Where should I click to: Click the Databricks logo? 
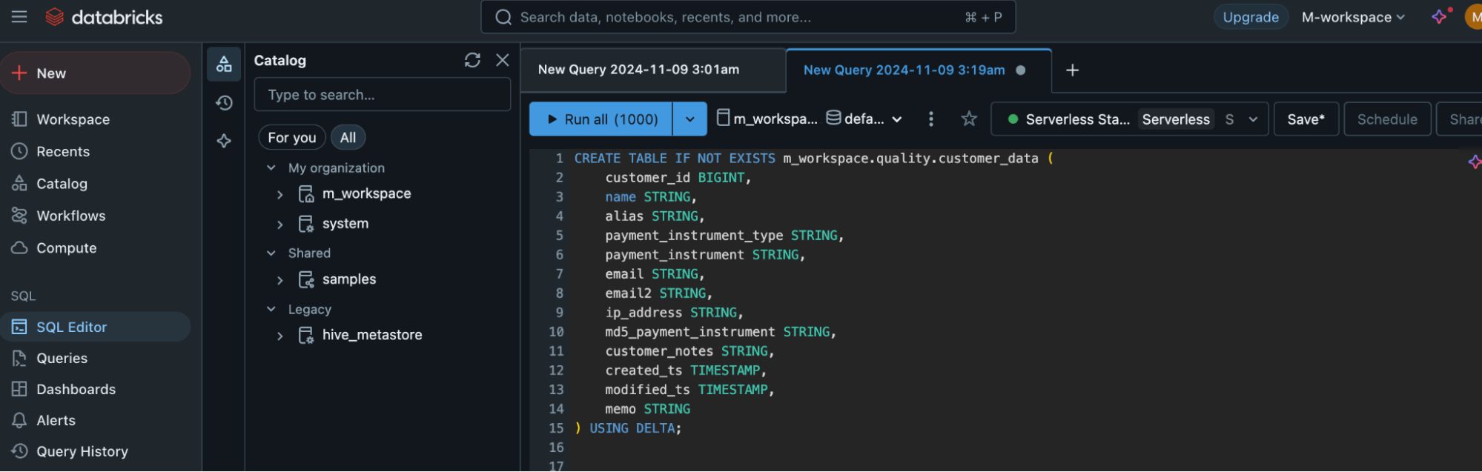[105, 16]
